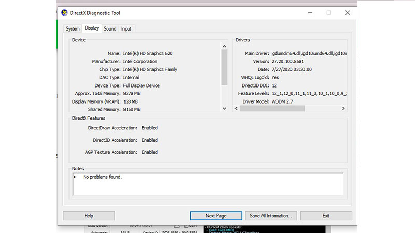This screenshot has width=415, height=233.
Task: Click the 'No problems found.' note
Action: point(102,177)
